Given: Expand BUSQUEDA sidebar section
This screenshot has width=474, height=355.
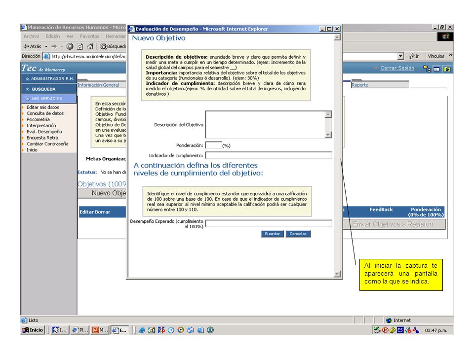Looking at the screenshot, I should [49, 89].
